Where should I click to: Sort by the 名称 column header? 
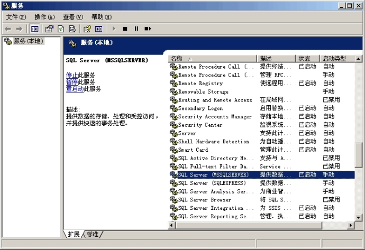point(212,58)
